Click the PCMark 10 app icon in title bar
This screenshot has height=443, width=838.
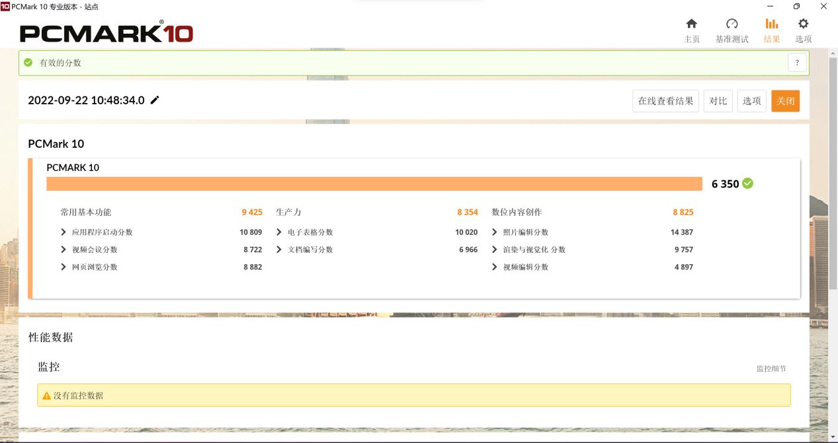tap(5, 6)
